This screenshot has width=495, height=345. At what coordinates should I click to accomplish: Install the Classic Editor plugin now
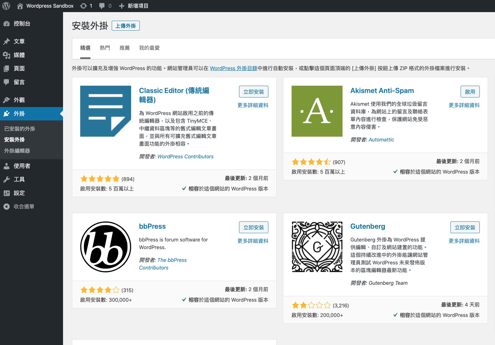pos(253,92)
